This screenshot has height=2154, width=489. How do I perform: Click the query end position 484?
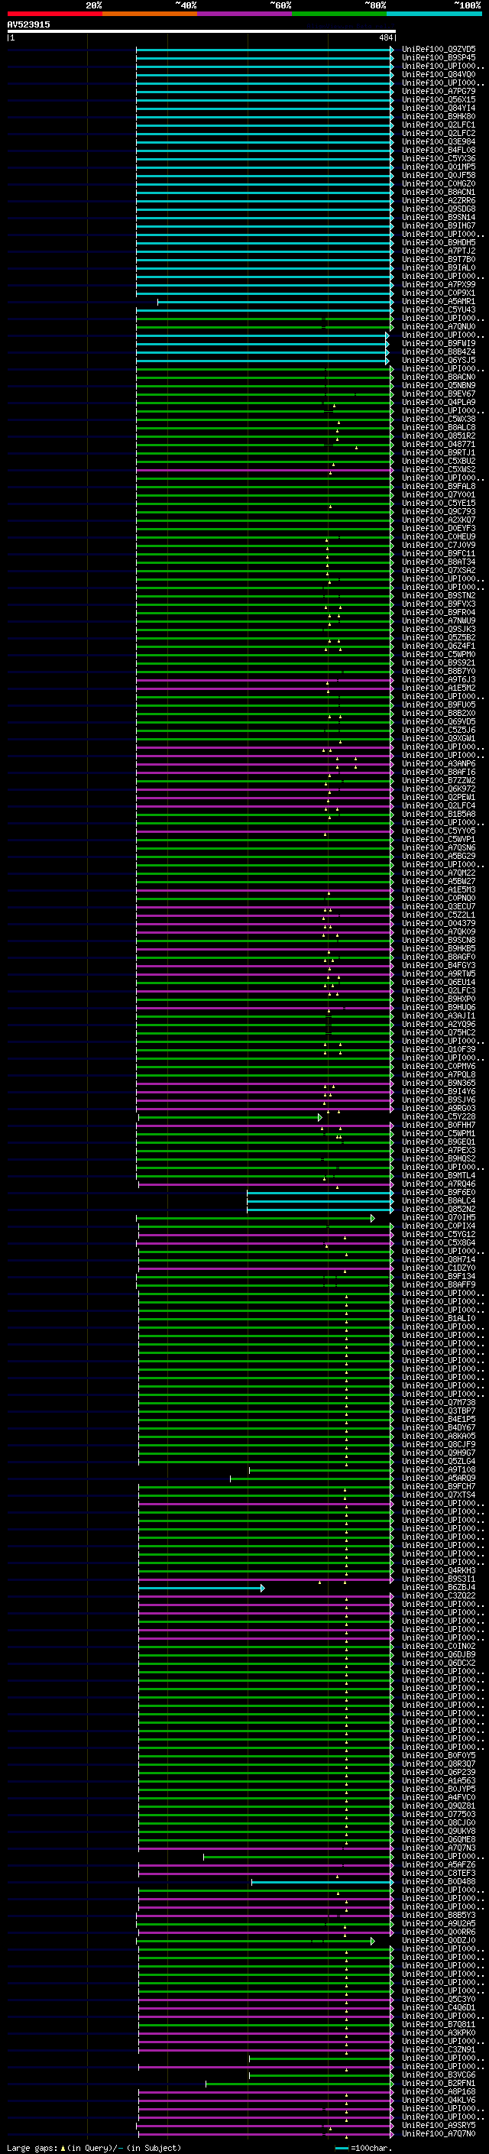click(385, 37)
